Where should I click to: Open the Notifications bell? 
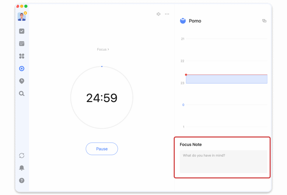pos(22,168)
